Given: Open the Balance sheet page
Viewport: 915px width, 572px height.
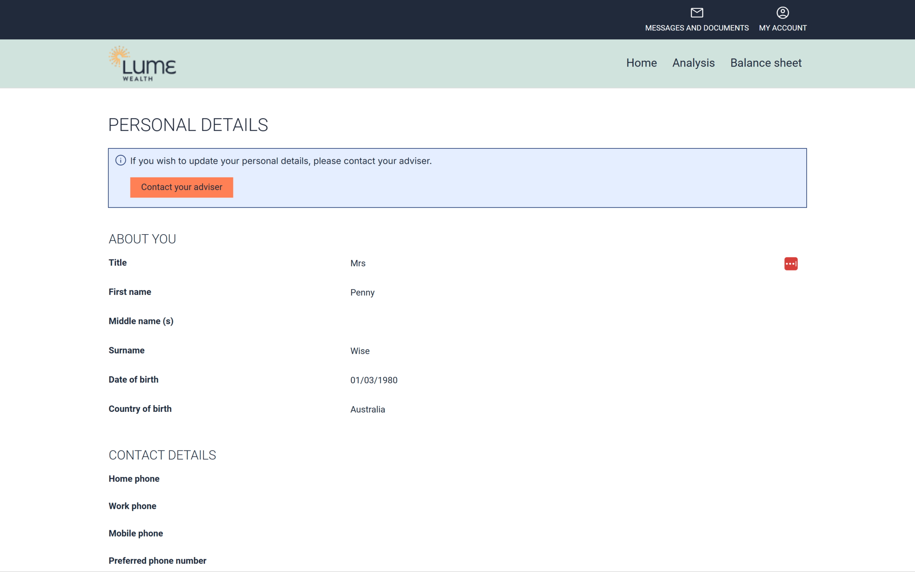Looking at the screenshot, I should (766, 63).
